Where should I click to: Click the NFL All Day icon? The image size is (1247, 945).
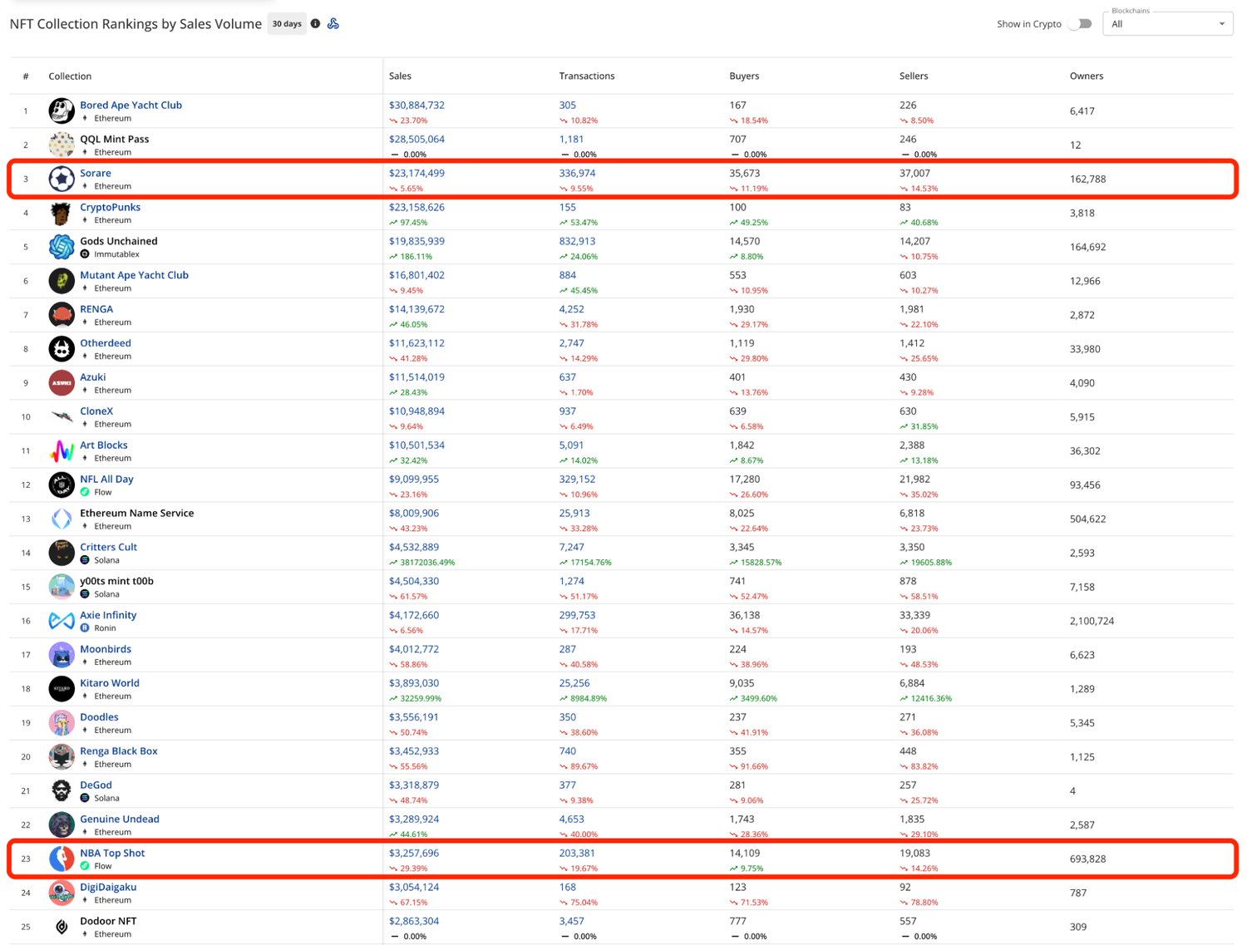pyautogui.click(x=62, y=485)
